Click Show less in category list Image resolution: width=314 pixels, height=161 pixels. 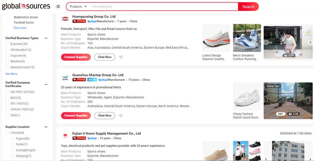click(x=20, y=28)
